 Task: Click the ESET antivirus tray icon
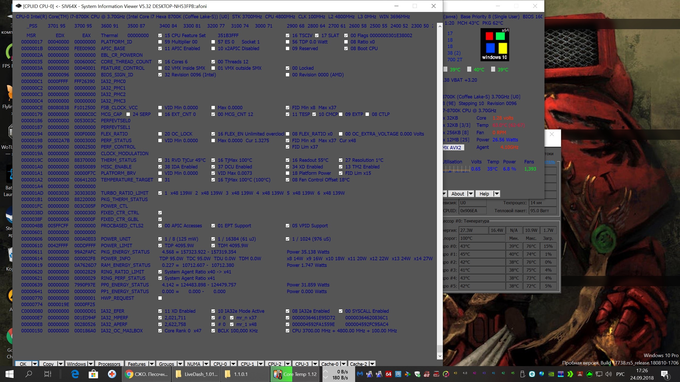[532, 374]
